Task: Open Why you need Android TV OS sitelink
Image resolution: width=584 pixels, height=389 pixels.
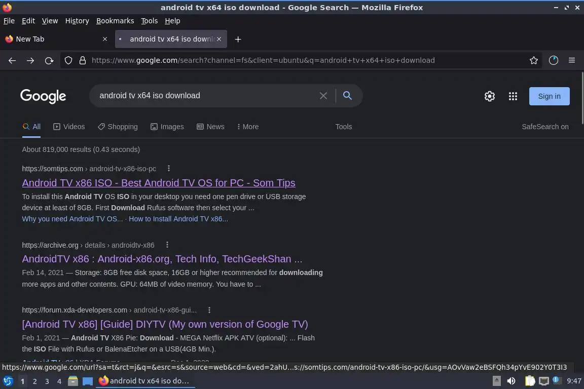Action: (72, 219)
